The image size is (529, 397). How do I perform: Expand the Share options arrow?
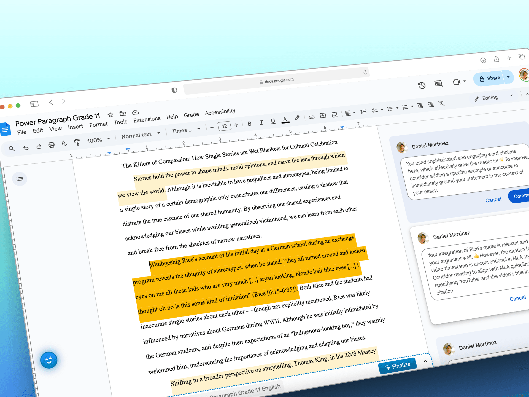(508, 77)
